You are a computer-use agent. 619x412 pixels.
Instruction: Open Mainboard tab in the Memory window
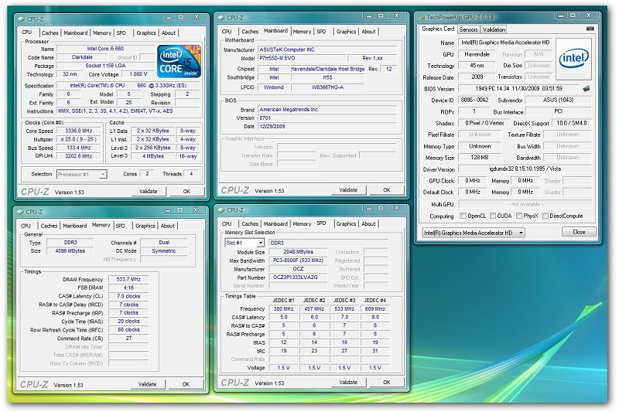pos(74,226)
